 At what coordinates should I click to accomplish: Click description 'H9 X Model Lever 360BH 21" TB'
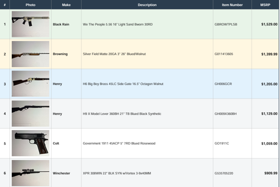coord(122,114)
